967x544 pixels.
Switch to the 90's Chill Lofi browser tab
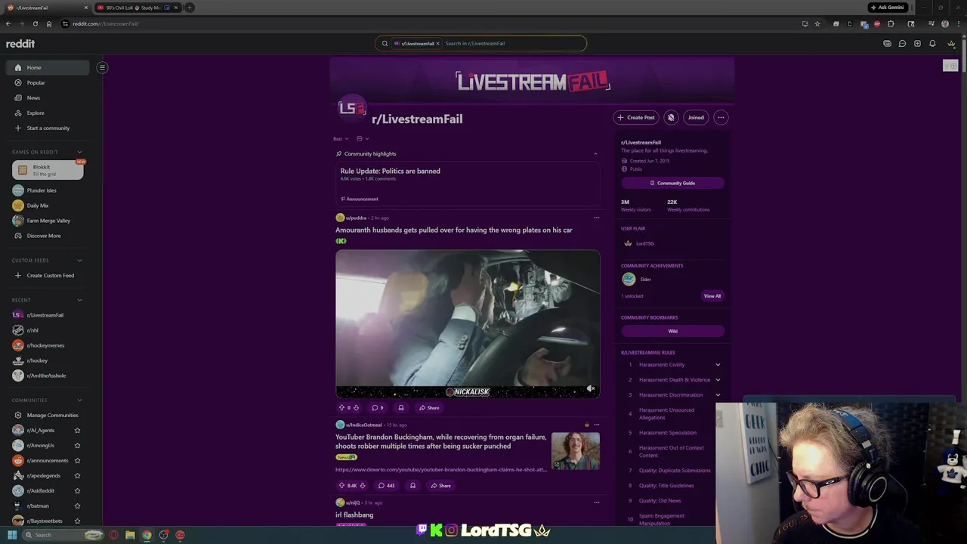point(136,8)
